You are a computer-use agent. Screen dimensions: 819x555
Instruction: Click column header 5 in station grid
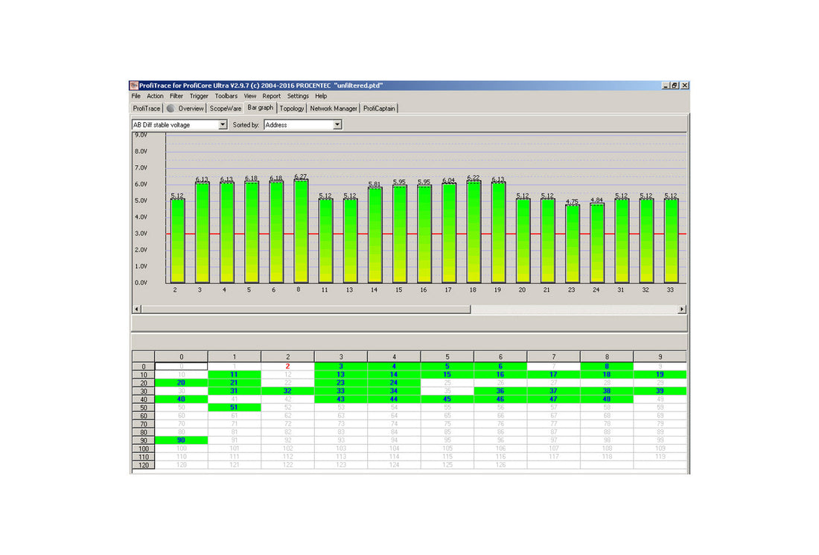point(447,357)
